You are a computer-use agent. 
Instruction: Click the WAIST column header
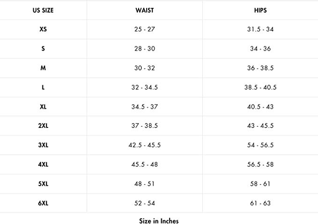[x=144, y=10]
